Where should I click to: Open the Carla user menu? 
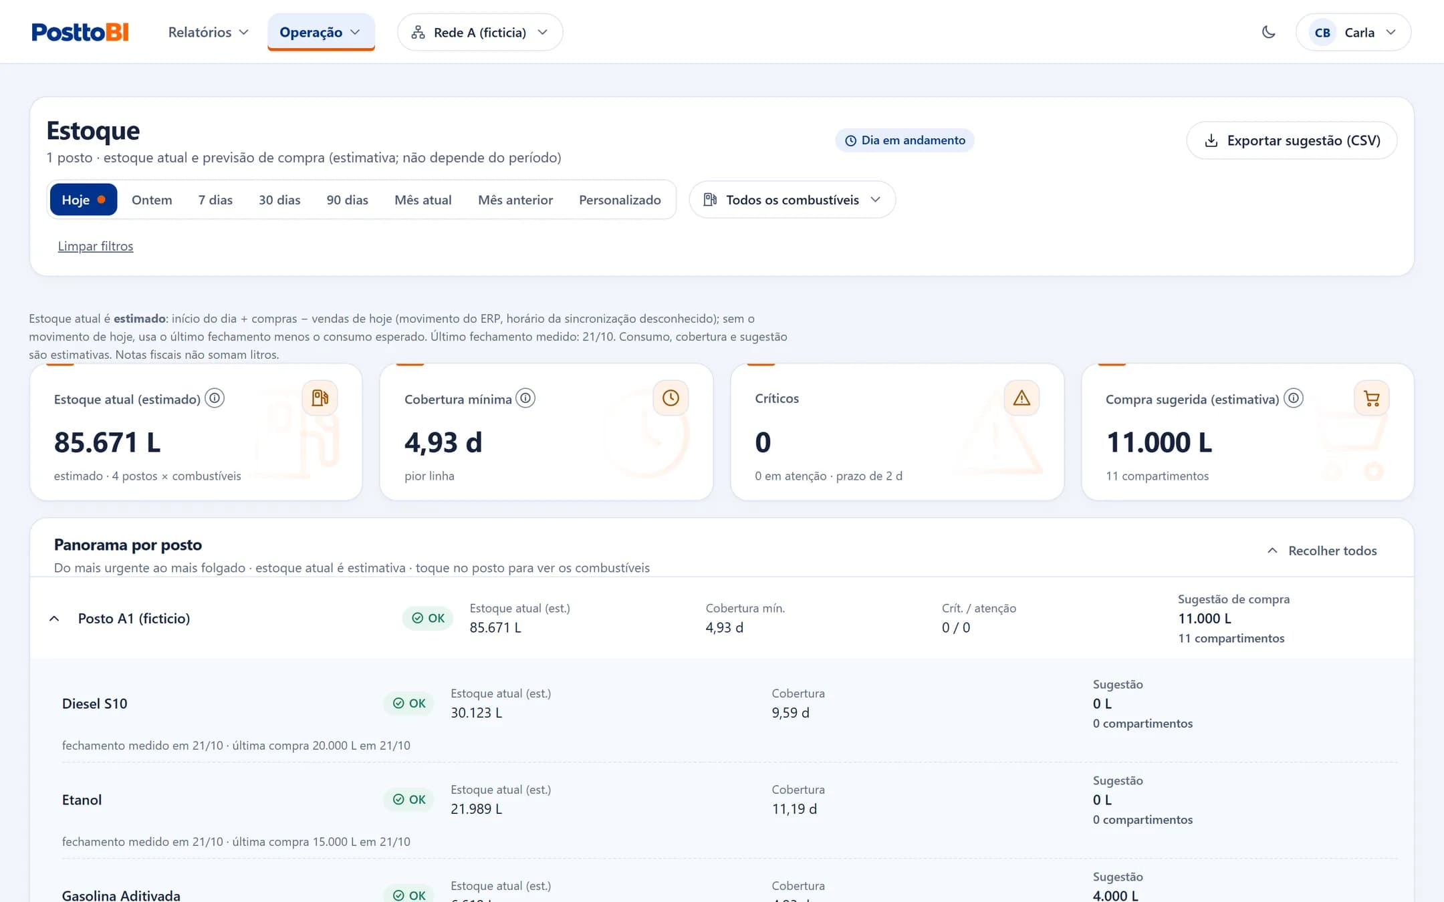tap(1354, 32)
